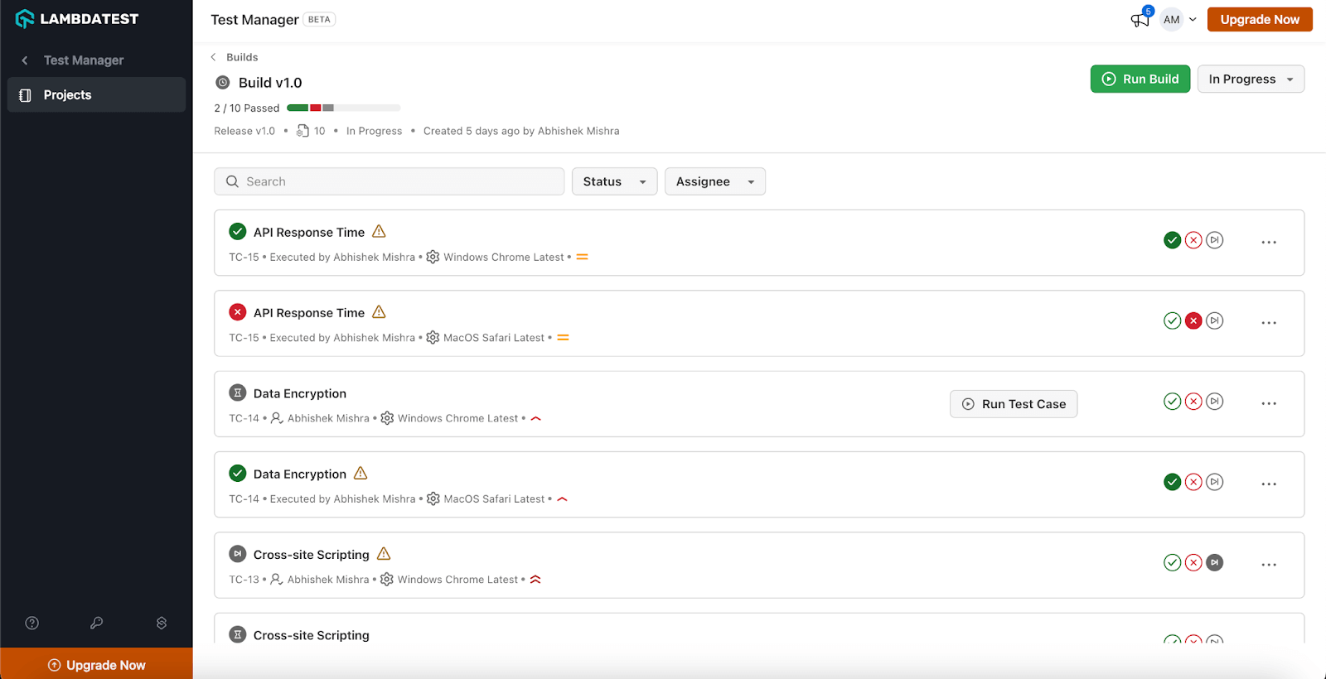The image size is (1326, 679).
Task: Open the In Progress build status dropdown
Action: pos(1251,79)
